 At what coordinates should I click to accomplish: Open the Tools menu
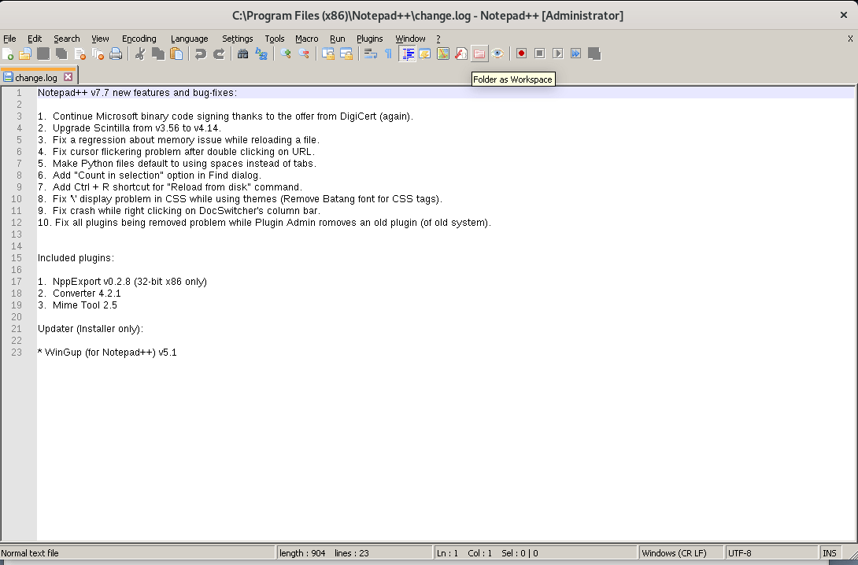(275, 39)
